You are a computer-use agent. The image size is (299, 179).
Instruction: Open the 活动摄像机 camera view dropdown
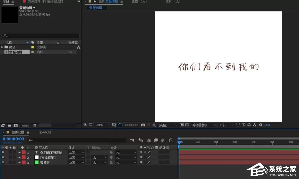[x=203, y=125]
